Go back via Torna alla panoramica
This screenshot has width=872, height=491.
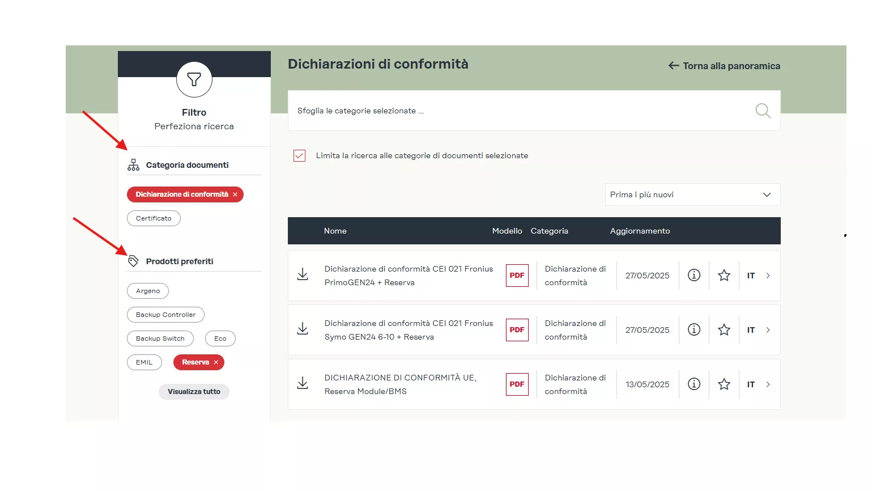[724, 66]
